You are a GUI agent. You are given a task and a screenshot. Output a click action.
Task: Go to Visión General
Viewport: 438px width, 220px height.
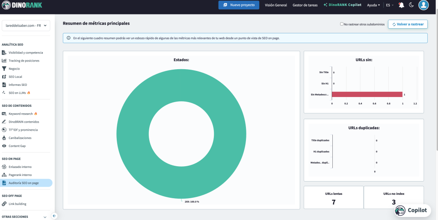click(x=276, y=5)
